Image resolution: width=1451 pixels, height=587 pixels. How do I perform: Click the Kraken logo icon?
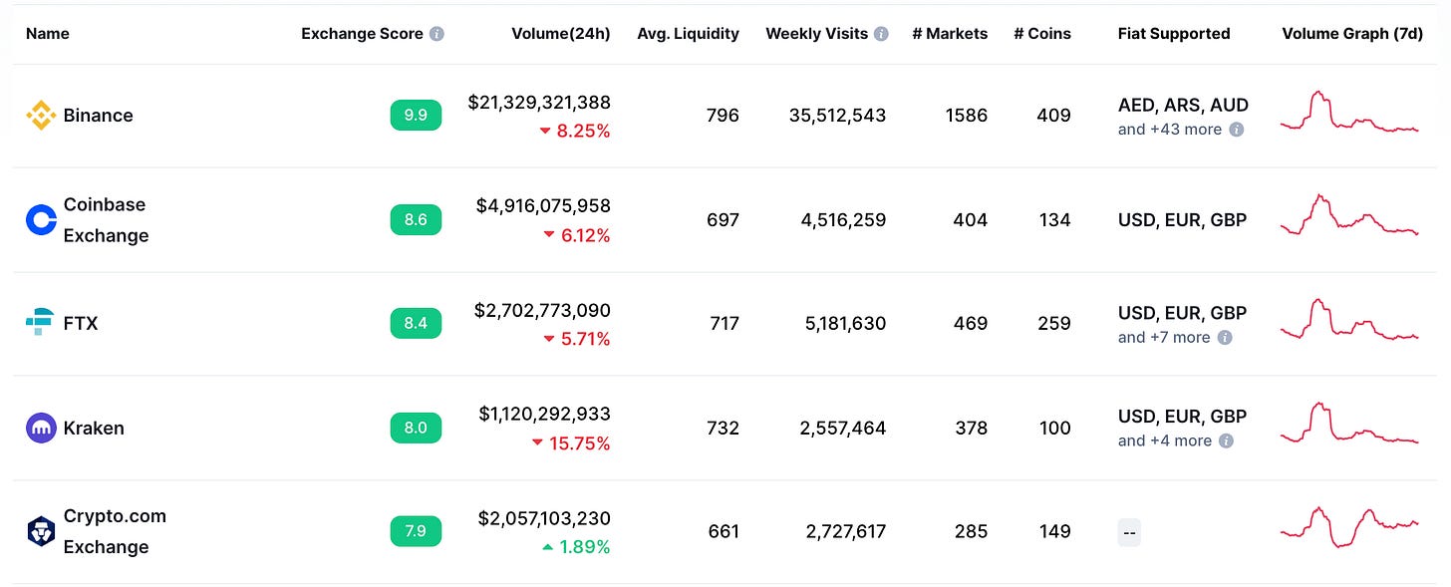click(x=41, y=429)
